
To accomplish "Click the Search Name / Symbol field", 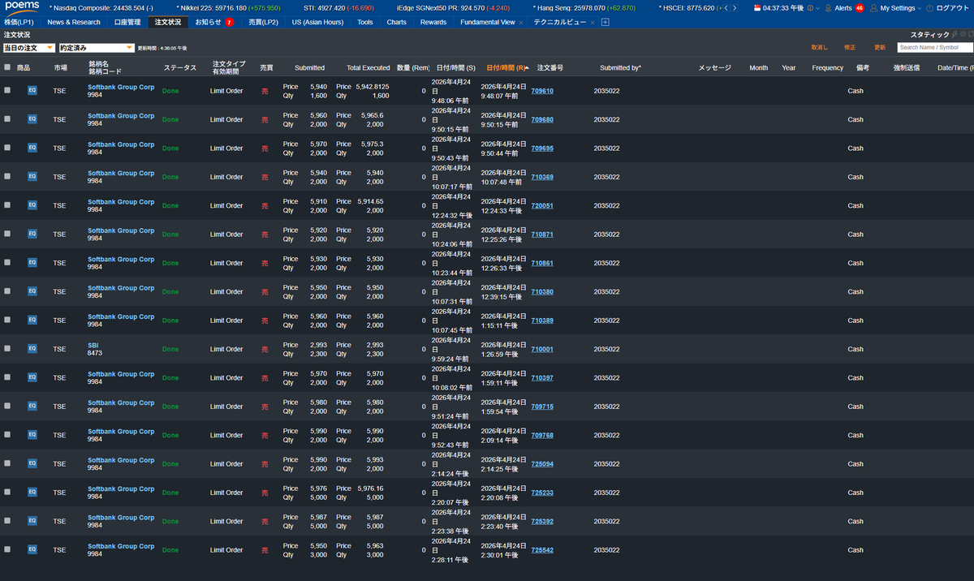I will (x=934, y=48).
